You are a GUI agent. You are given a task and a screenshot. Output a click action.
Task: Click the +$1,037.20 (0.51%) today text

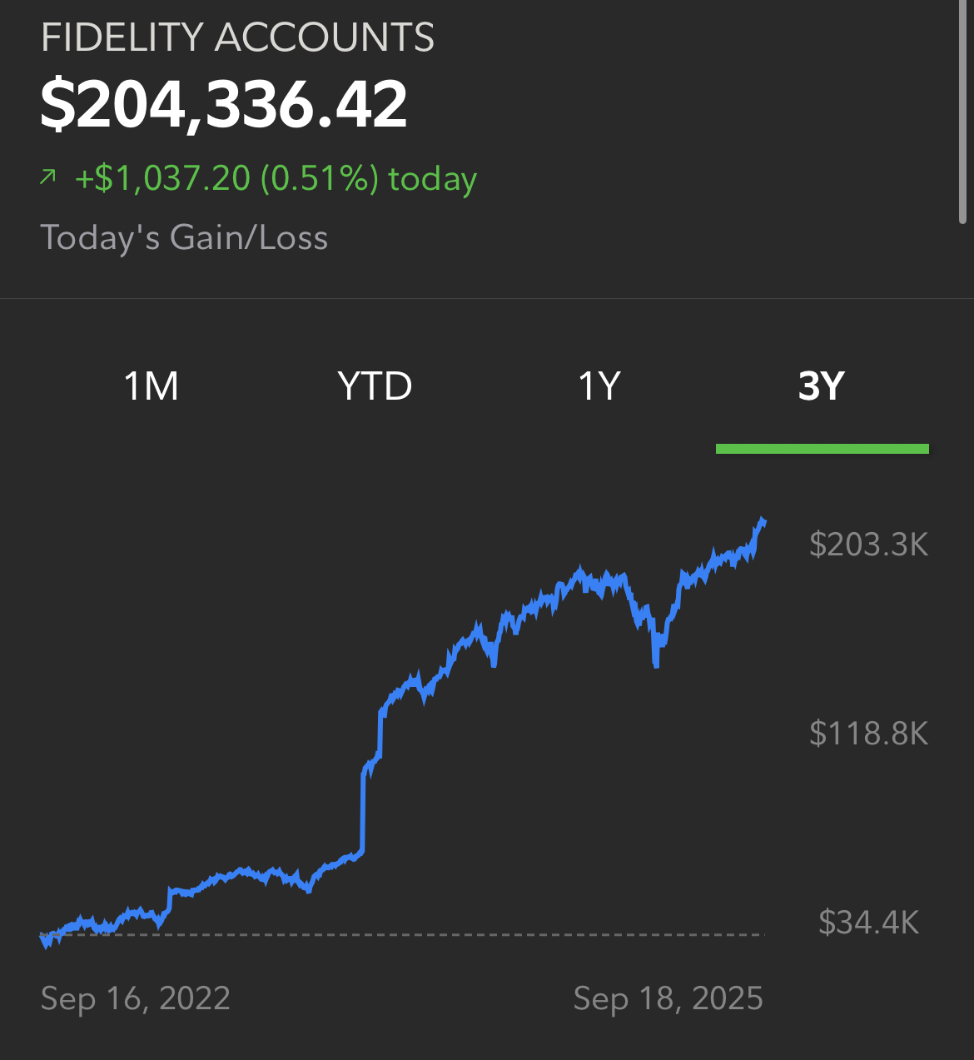(276, 178)
